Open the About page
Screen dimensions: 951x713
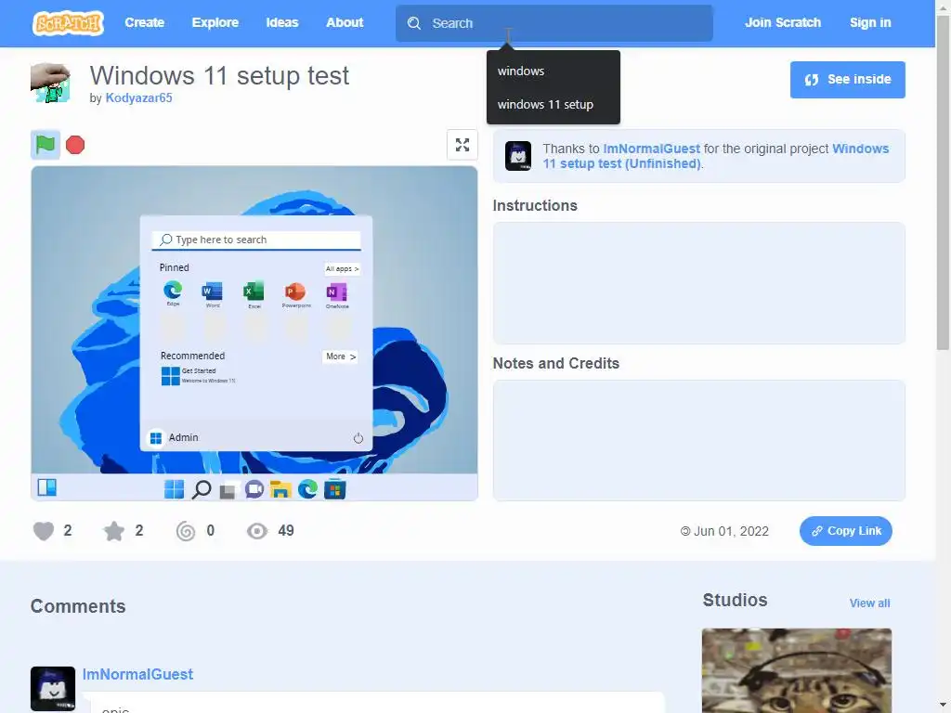345,22
